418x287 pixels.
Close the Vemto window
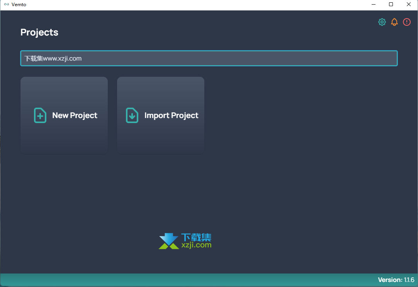pyautogui.click(x=408, y=5)
